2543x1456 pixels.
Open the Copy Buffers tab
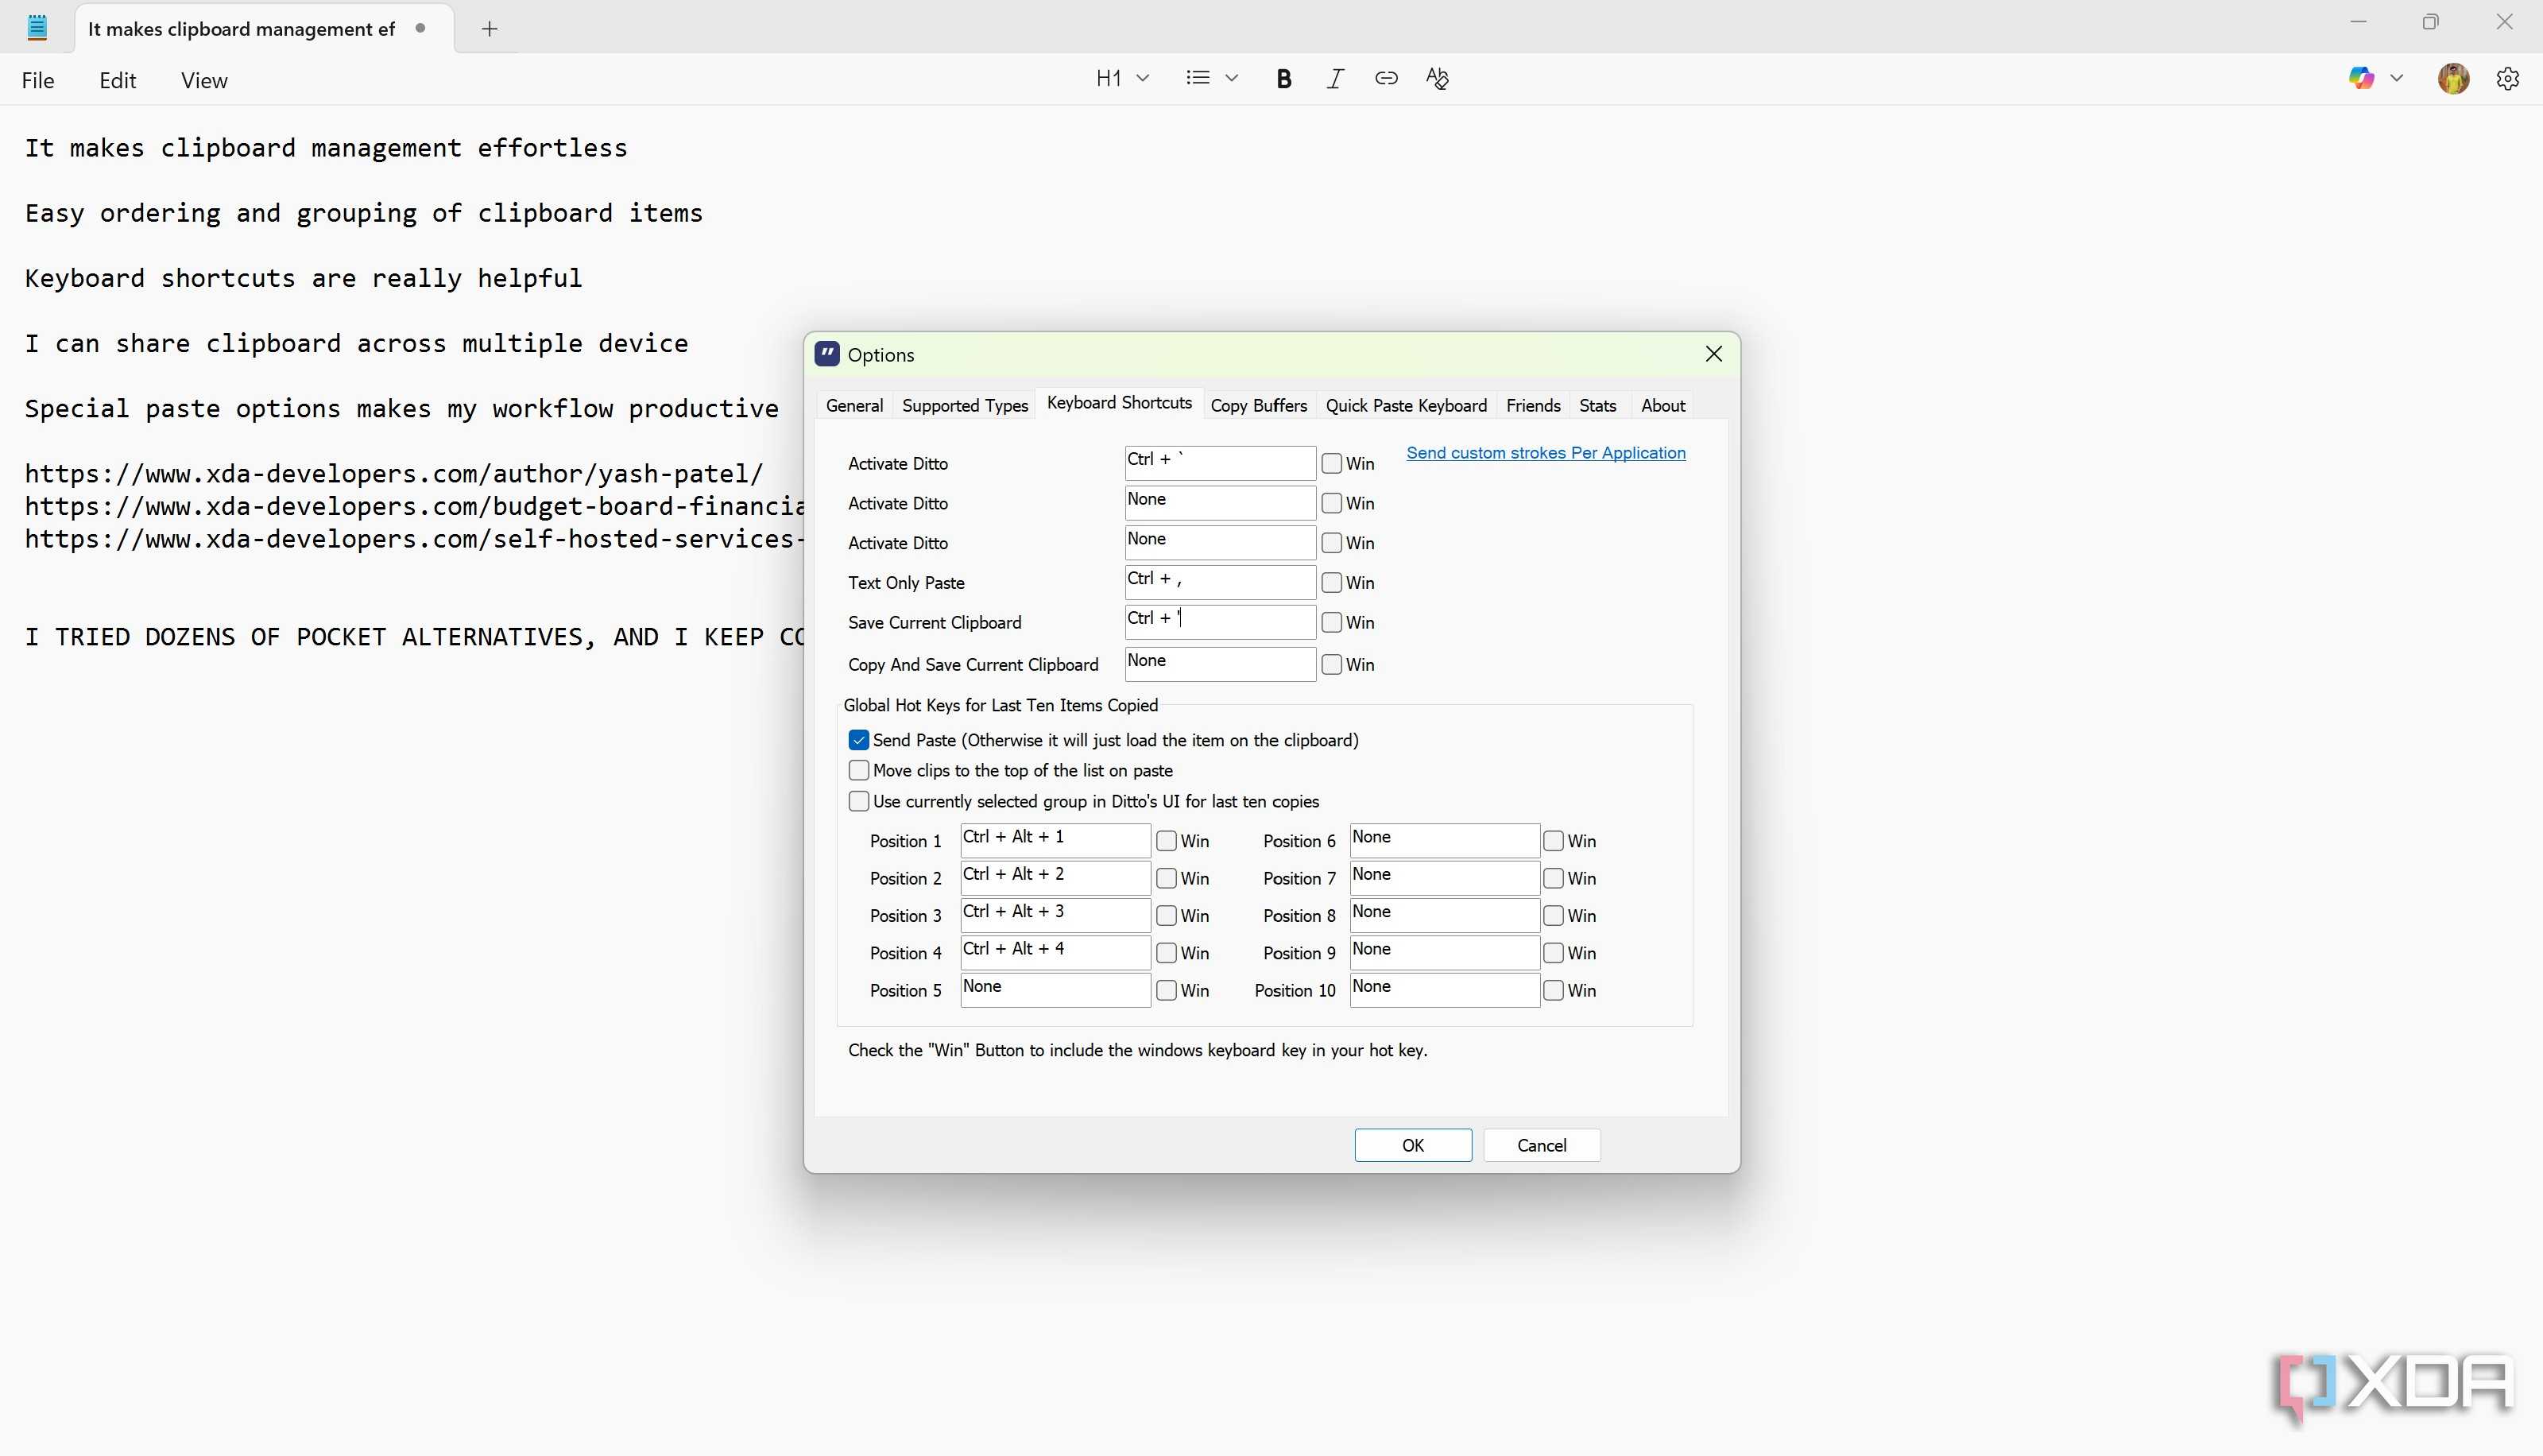tap(1259, 406)
